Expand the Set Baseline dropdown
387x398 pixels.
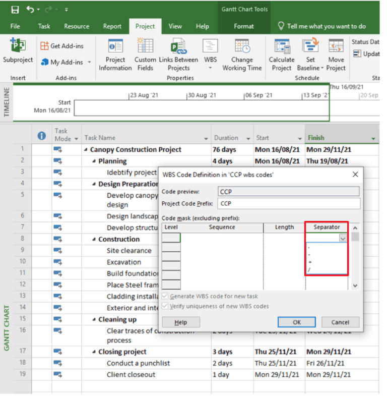pyautogui.click(x=323, y=68)
